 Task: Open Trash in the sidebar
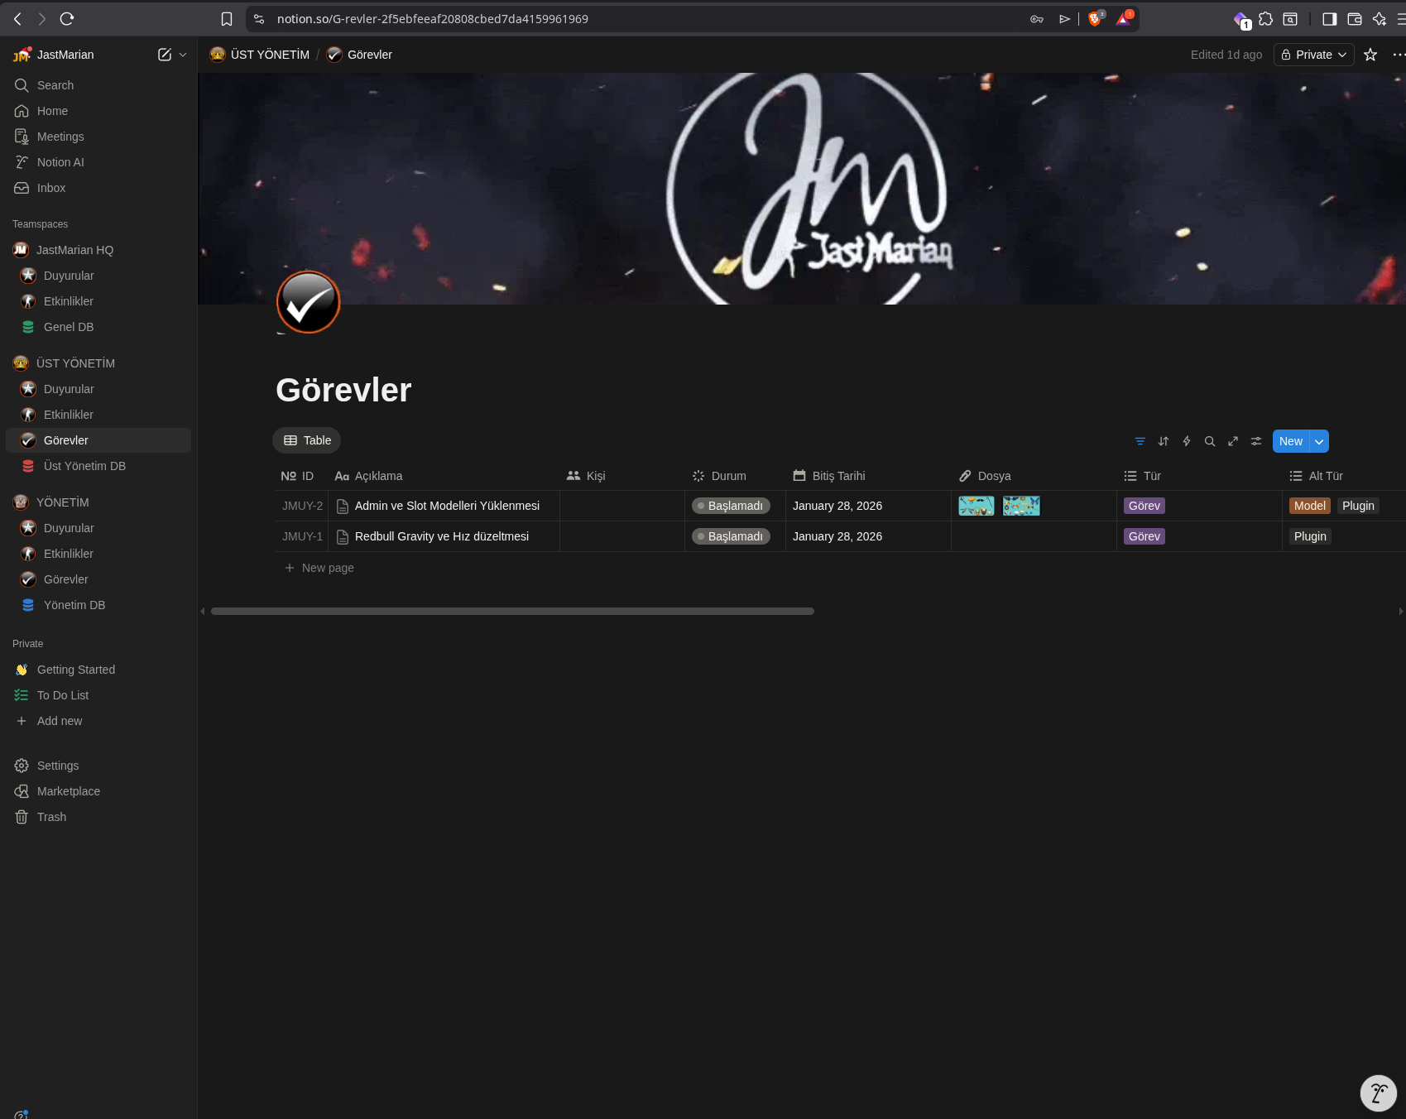click(x=98, y=817)
